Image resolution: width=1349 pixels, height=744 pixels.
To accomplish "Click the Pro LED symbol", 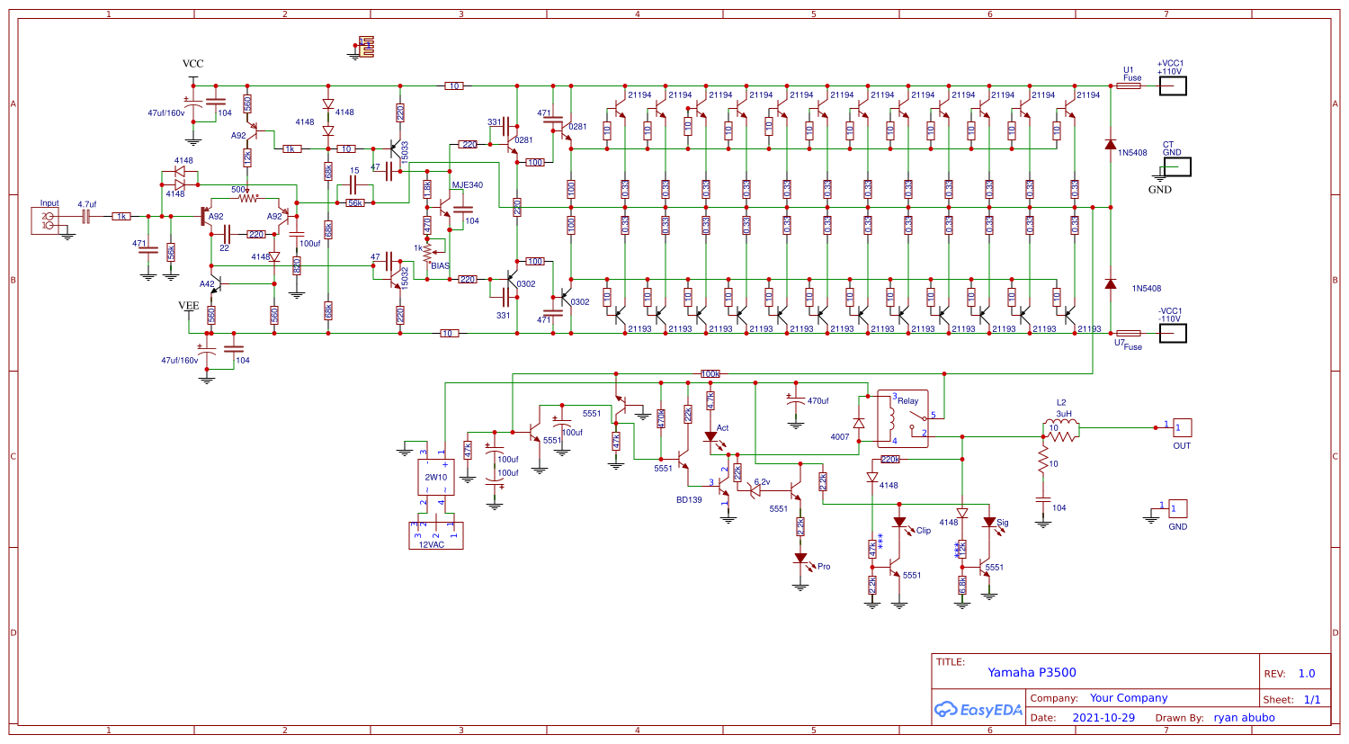I will 800,559.
